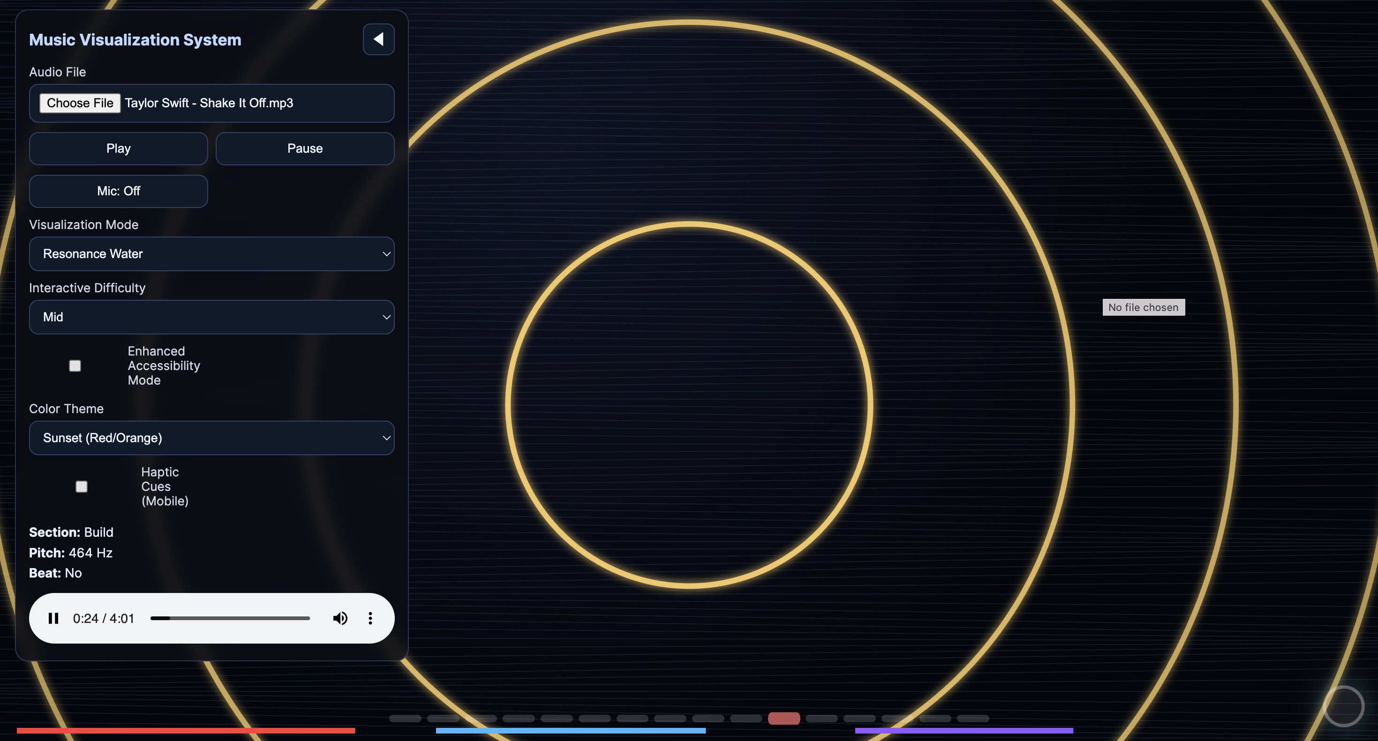Toggle Haptic Cues (Mobile) checkbox
Viewport: 1378px width, 741px height.
pos(81,487)
